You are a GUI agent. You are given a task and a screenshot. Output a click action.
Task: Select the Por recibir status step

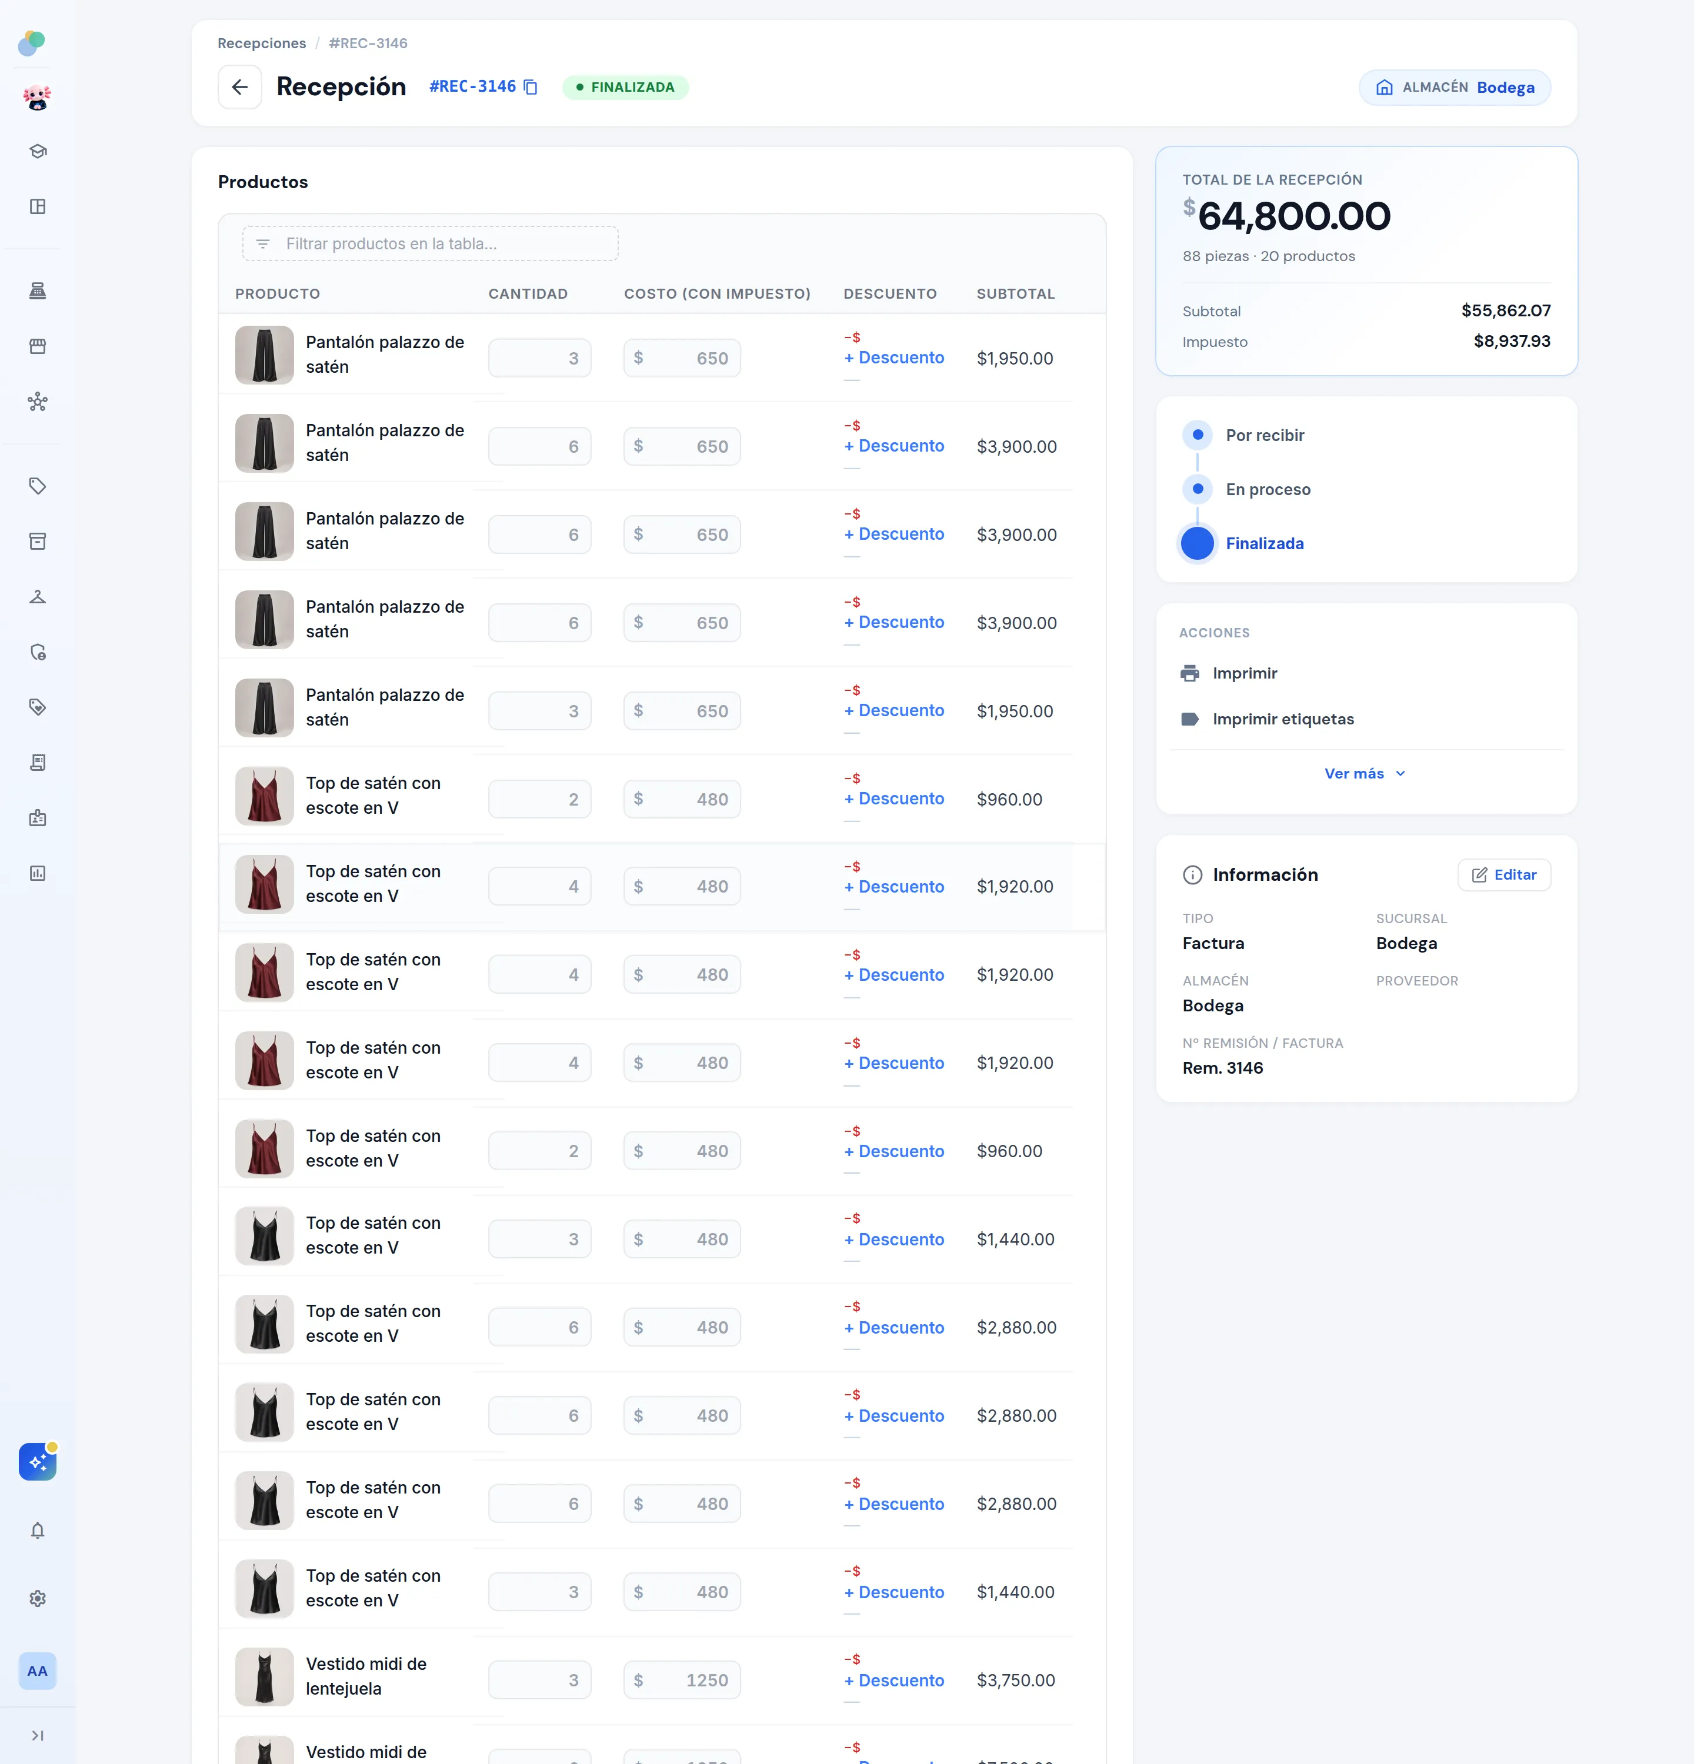(1243, 436)
